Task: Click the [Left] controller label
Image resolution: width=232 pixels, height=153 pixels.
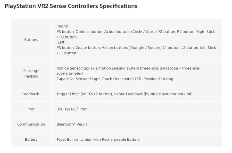Action: point(61,42)
